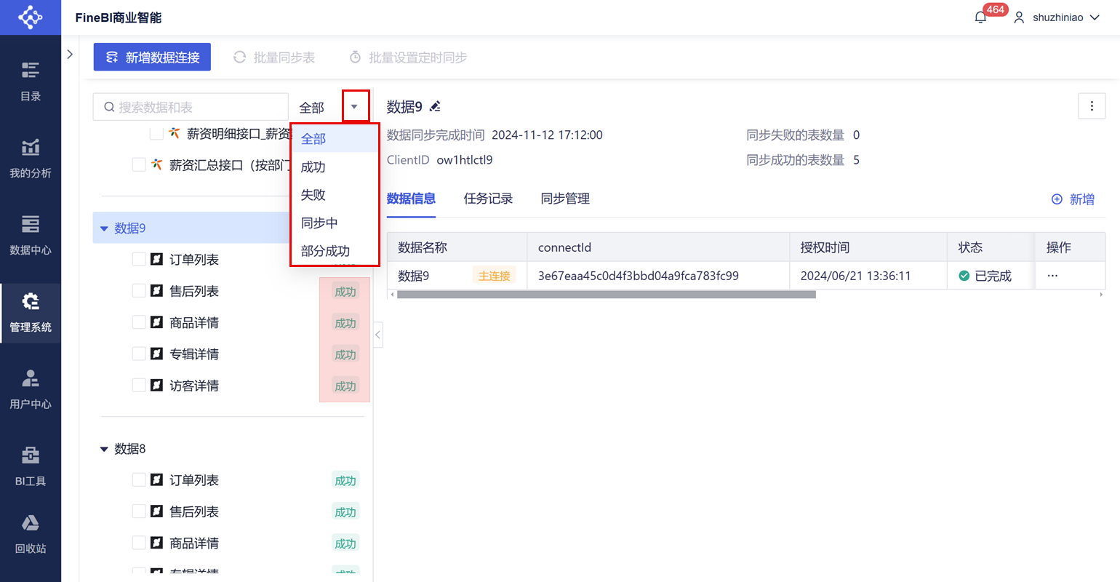The height and width of the screenshot is (582, 1120).
Task: Select 失败 in the status filter list
Action: (x=335, y=194)
